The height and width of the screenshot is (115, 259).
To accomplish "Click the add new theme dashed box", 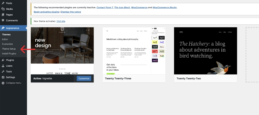I will (x=252, y=55).
